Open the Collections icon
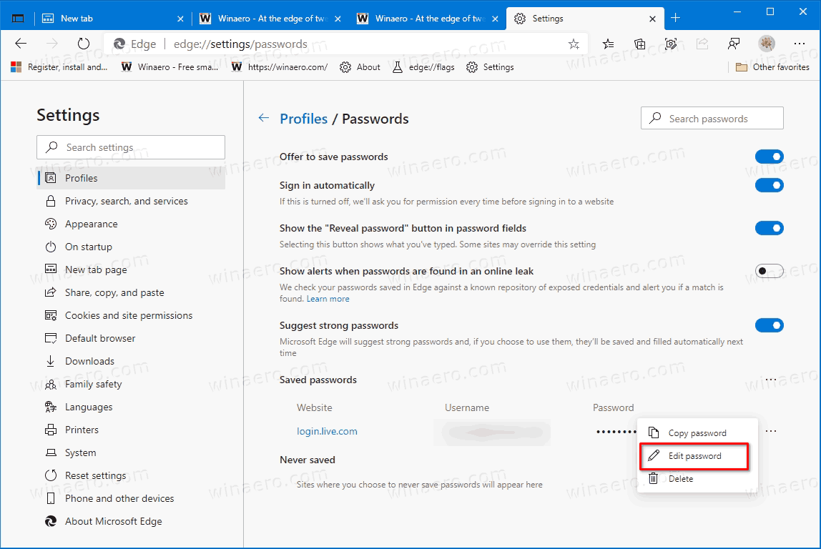The width and height of the screenshot is (821, 549). tap(640, 44)
